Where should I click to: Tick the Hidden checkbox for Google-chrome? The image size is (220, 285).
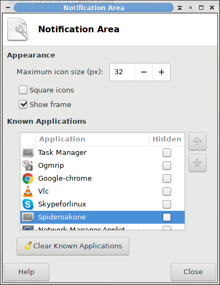tap(167, 179)
